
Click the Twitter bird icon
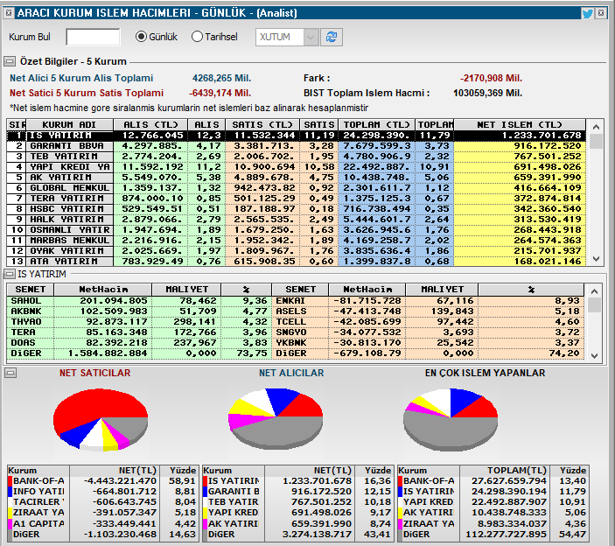point(587,14)
